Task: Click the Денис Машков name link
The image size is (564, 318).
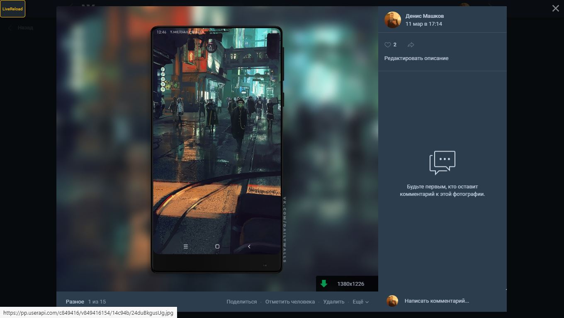Action: point(425,16)
